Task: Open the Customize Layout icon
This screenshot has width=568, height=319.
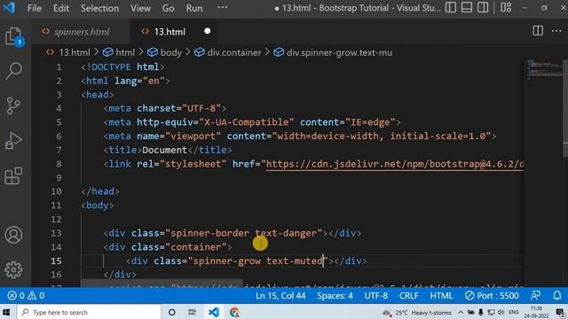Action: [x=506, y=8]
